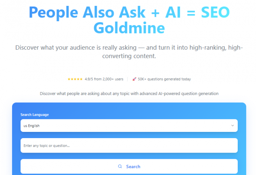Screen dimensions: 256x175
Task: Click the divider between rating and questions stats
Action: point(127,79)
